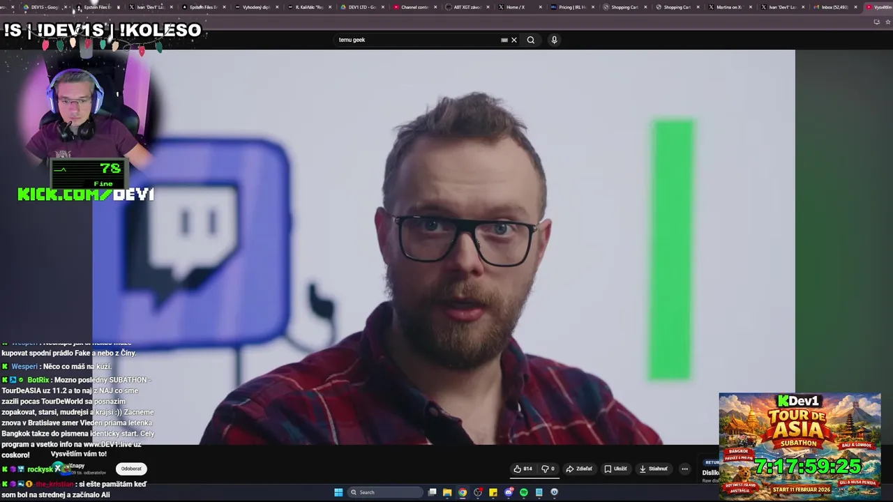Open the Windows Start menu
Viewport: 893px width, 502px height.
click(x=338, y=492)
